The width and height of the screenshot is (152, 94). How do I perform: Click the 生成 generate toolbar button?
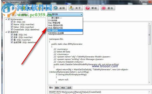pos(12,8)
